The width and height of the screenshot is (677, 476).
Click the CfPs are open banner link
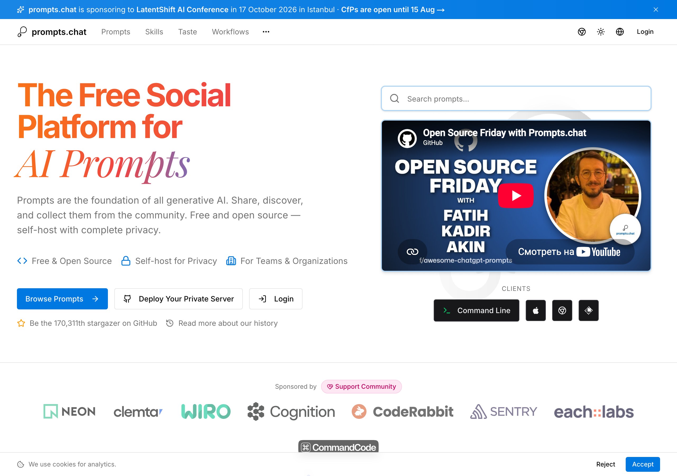coord(393,10)
